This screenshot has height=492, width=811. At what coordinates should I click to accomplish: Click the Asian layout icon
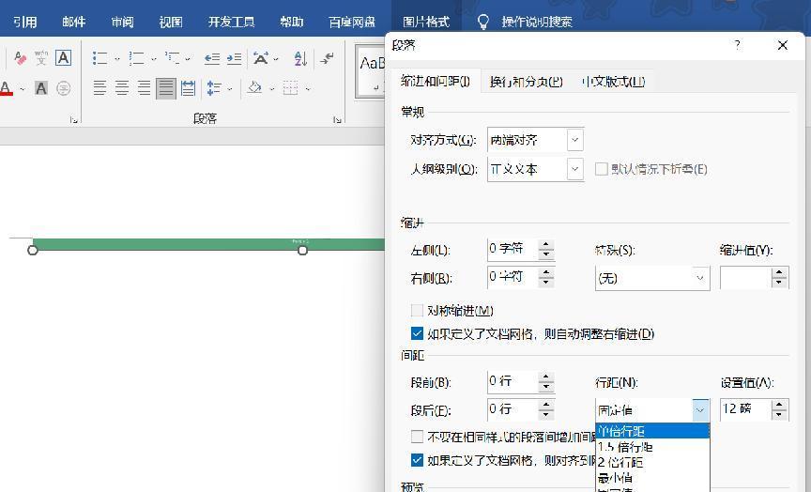click(261, 58)
